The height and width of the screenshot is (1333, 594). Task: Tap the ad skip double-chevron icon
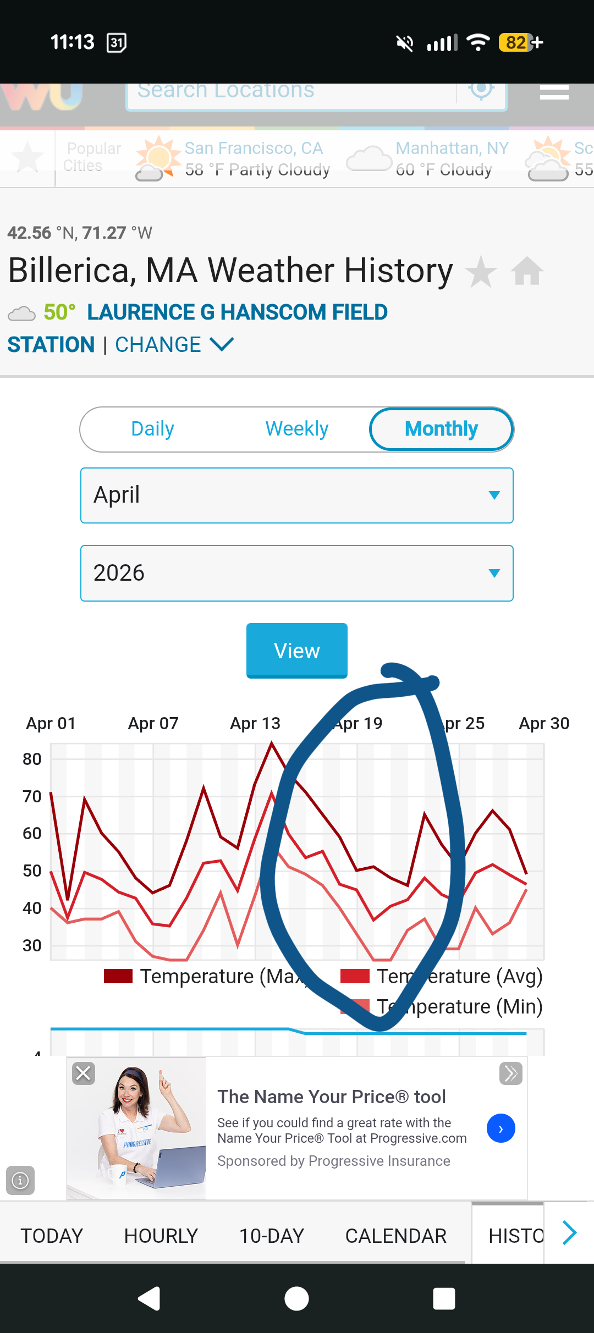[x=510, y=1073]
